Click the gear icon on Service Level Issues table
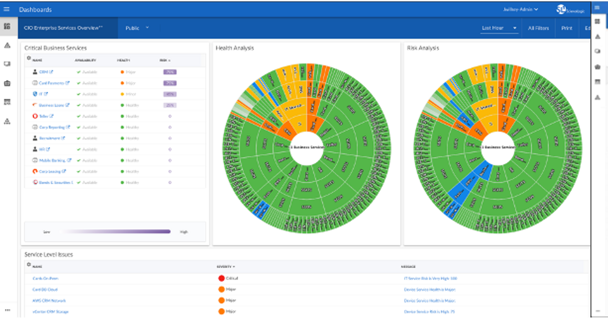Image resolution: width=608 pixels, height=318 pixels. [28, 265]
